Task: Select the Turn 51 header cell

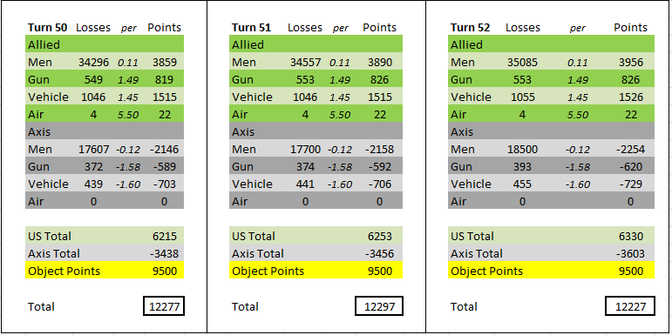Action: click(251, 27)
